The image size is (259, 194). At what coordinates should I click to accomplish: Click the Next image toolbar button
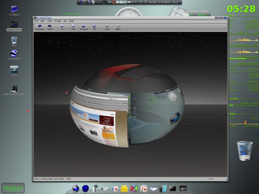(x=50, y=27)
